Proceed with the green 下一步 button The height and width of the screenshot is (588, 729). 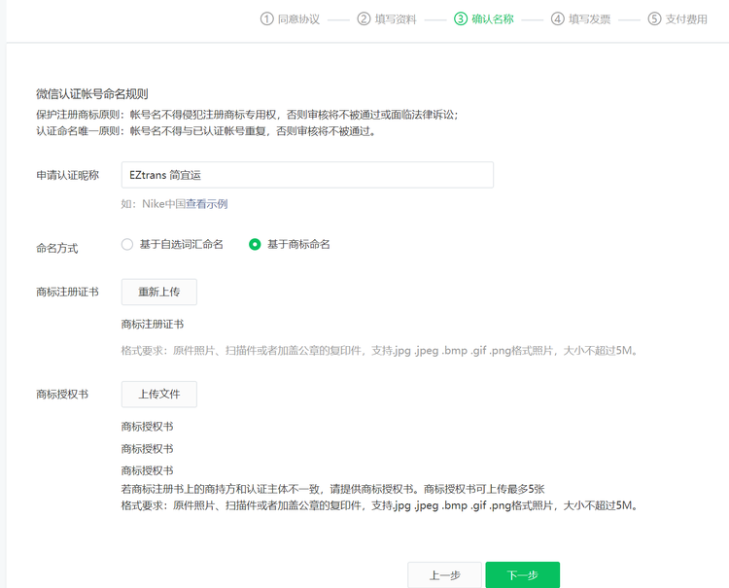click(523, 575)
